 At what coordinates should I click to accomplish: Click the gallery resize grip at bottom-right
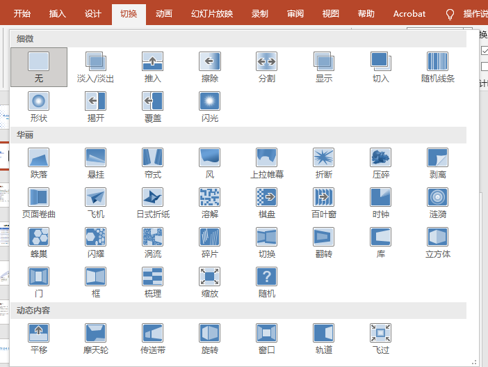pyautogui.click(x=475, y=361)
